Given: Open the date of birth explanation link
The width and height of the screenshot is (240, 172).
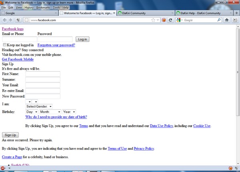Looking at the screenshot, I should (56, 117).
